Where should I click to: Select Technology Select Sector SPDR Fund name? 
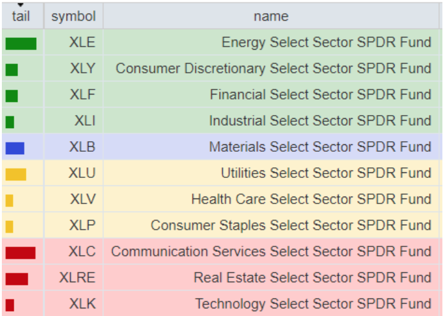click(x=313, y=304)
